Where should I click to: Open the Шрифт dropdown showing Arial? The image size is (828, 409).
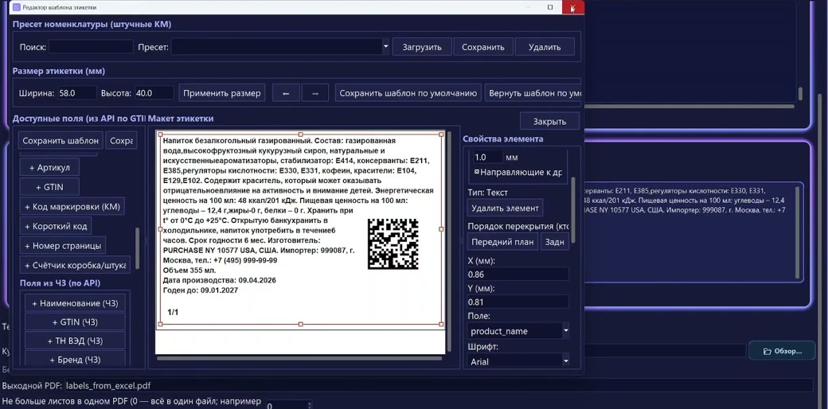point(565,361)
